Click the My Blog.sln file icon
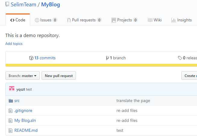Image resolution: width=197 pixels, height=136 pixels. 11,121
